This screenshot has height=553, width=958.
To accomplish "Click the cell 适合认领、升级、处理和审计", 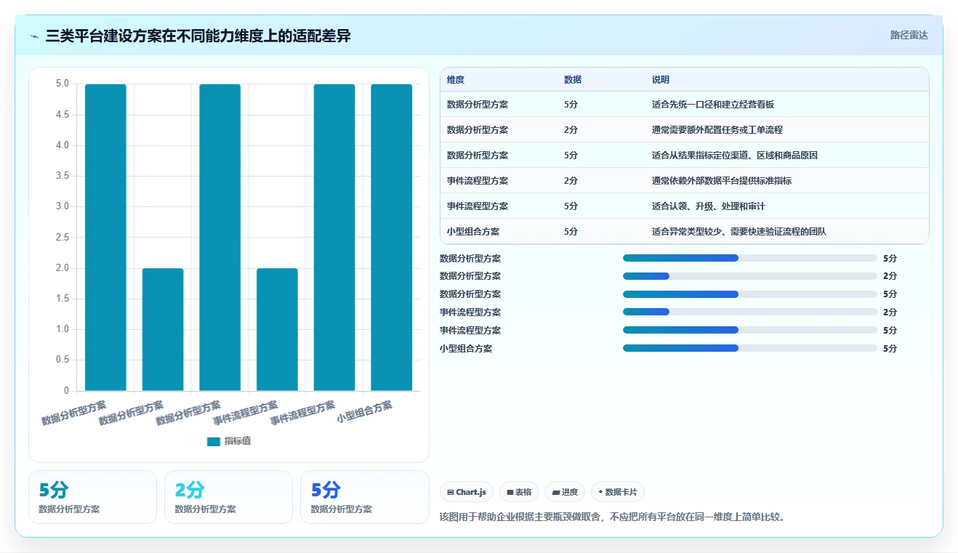I will pyautogui.click(x=709, y=206).
